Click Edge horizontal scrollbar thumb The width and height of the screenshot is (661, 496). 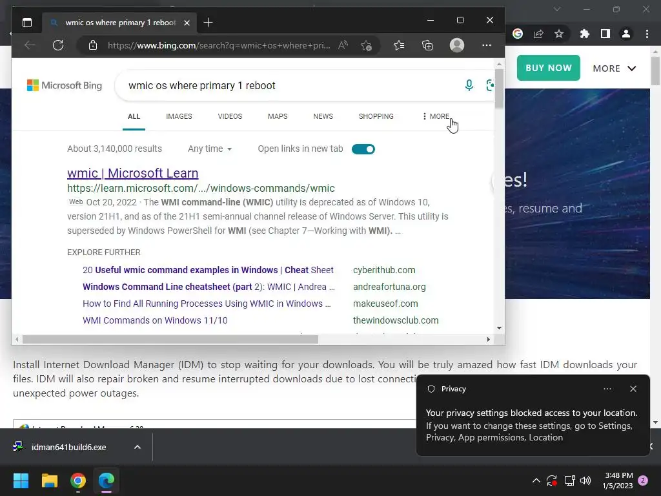point(170,340)
